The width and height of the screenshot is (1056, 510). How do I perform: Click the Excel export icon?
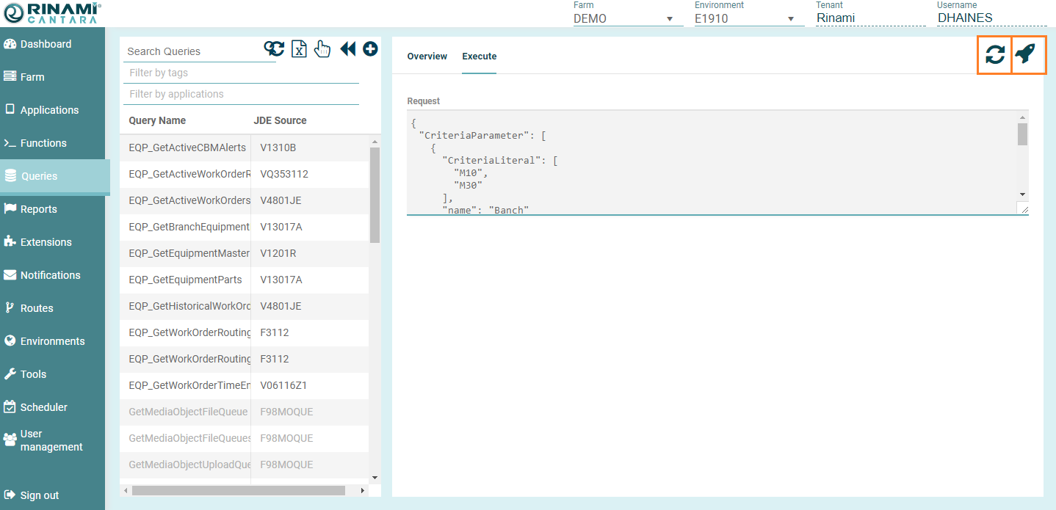[x=299, y=49]
